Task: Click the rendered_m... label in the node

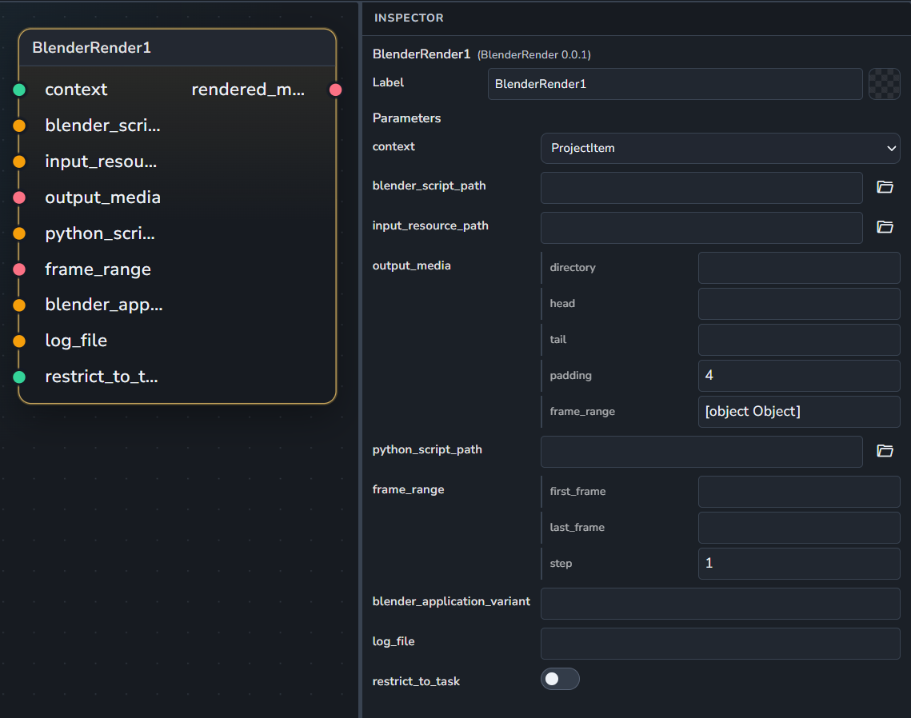Action: coord(248,90)
